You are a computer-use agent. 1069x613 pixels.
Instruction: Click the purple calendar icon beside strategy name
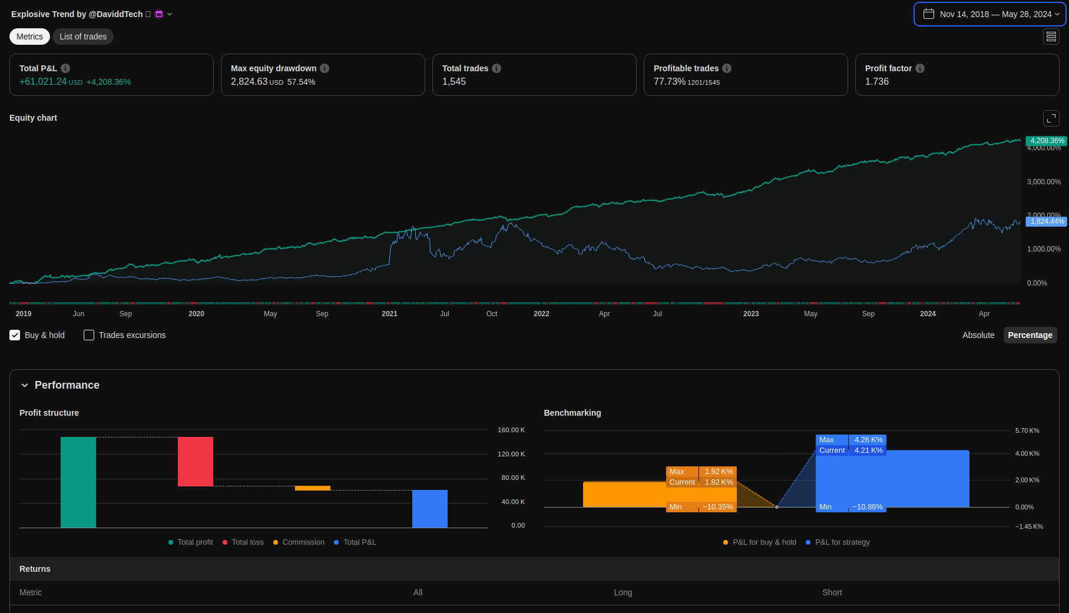coord(159,14)
